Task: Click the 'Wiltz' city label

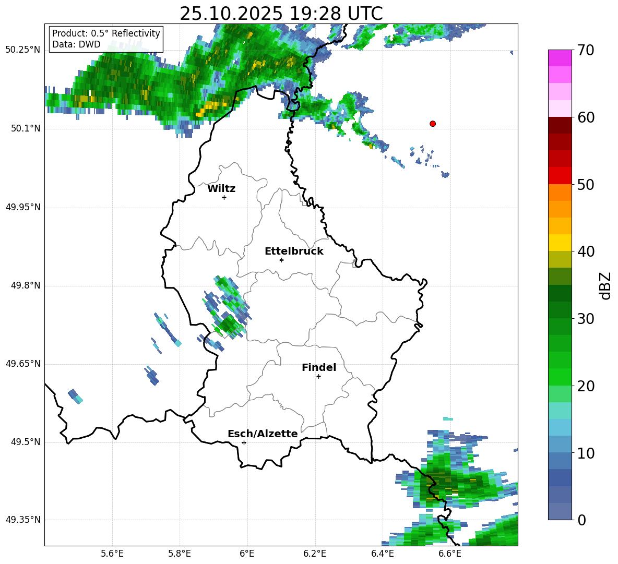Action: point(221,189)
